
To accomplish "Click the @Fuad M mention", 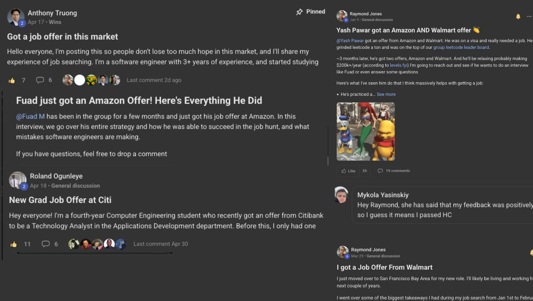I will point(30,117).
